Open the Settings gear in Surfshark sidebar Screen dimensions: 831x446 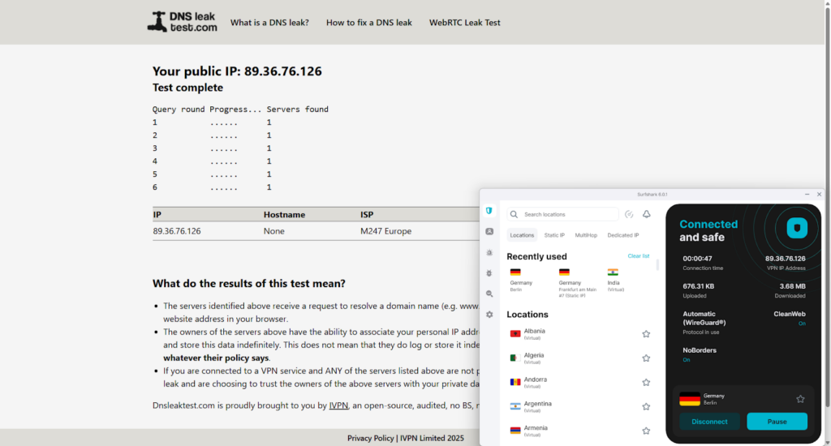click(x=489, y=315)
